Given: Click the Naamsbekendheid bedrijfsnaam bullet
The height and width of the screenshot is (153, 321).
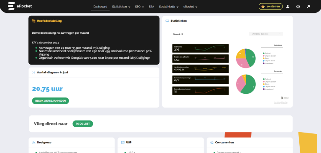Looking at the screenshot, I should click(x=95, y=53).
